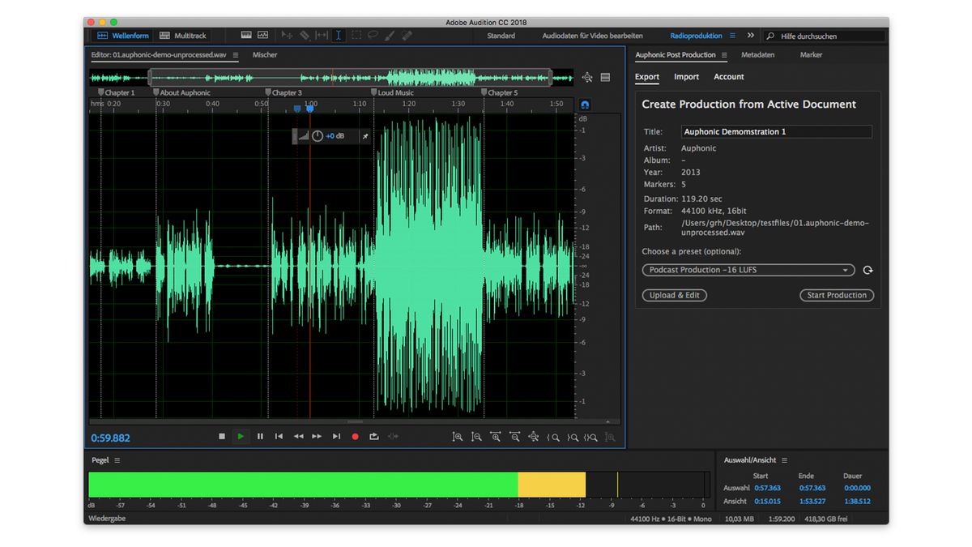Pin the volume HUD
This screenshot has width=972, height=547.
coord(364,136)
